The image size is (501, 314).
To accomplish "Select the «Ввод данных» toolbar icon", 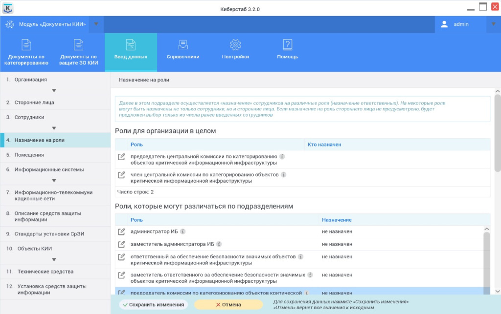I will pyautogui.click(x=131, y=52).
